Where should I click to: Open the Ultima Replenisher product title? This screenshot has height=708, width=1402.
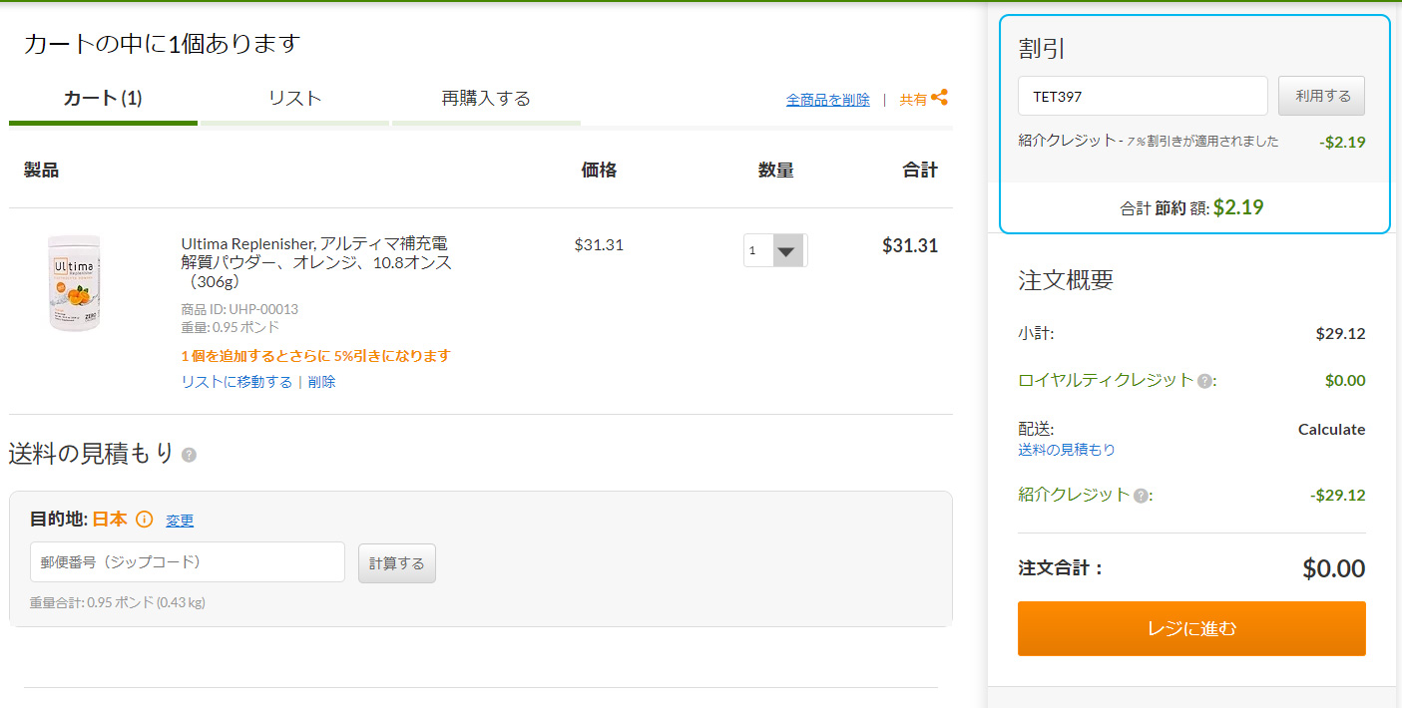316,262
